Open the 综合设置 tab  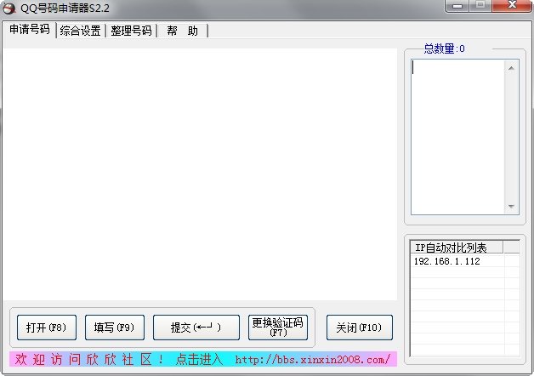[81, 31]
